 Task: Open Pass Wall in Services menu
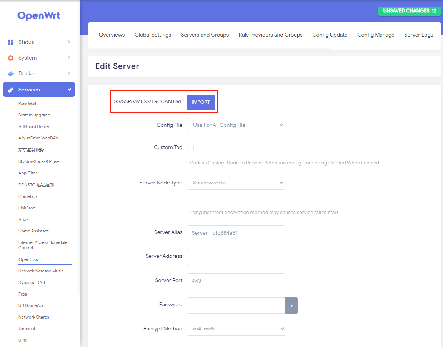coord(27,103)
